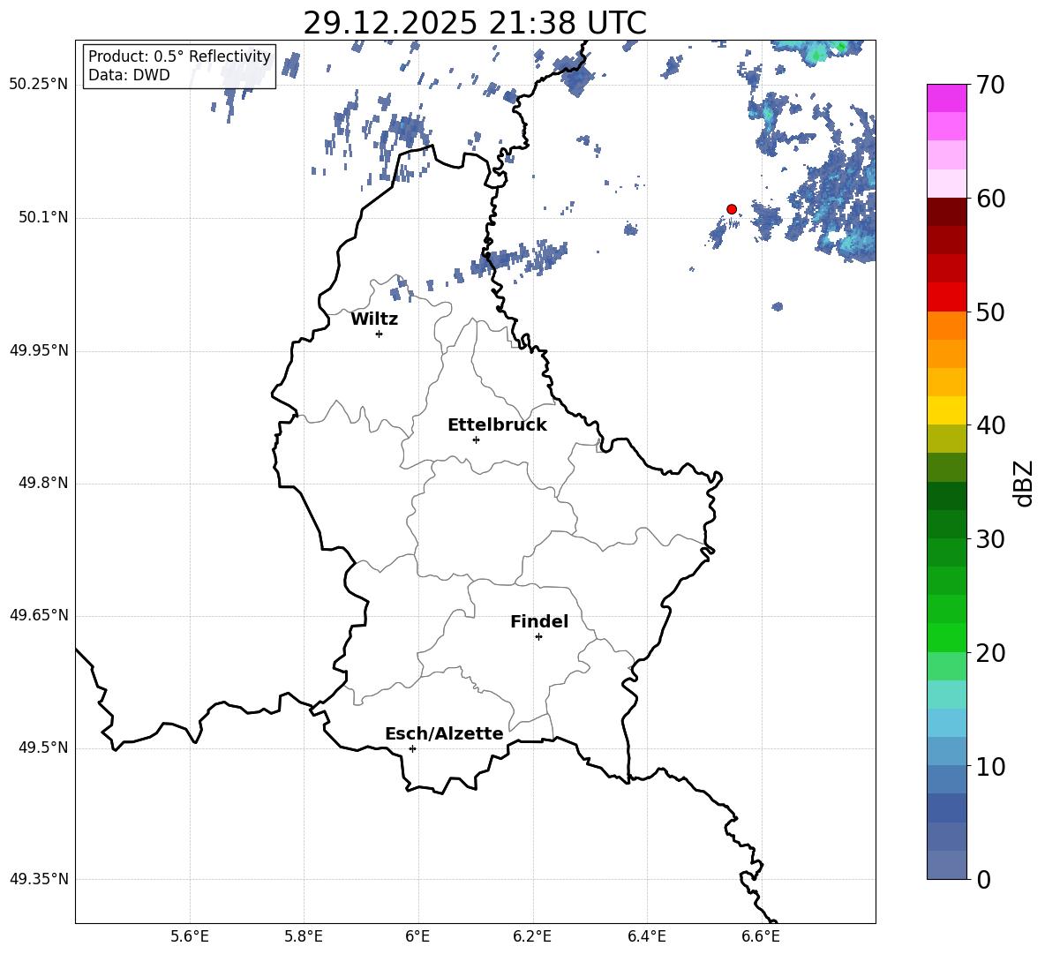Image resolution: width=1045 pixels, height=954 pixels.
Task: Click the 30 colorbar tick label
Action: click(x=990, y=539)
